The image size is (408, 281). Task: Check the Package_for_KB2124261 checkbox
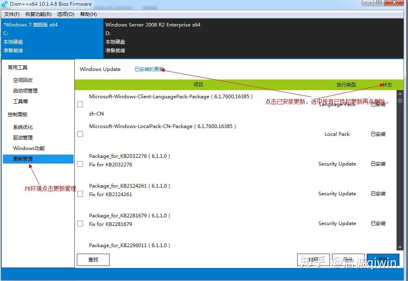coord(80,194)
